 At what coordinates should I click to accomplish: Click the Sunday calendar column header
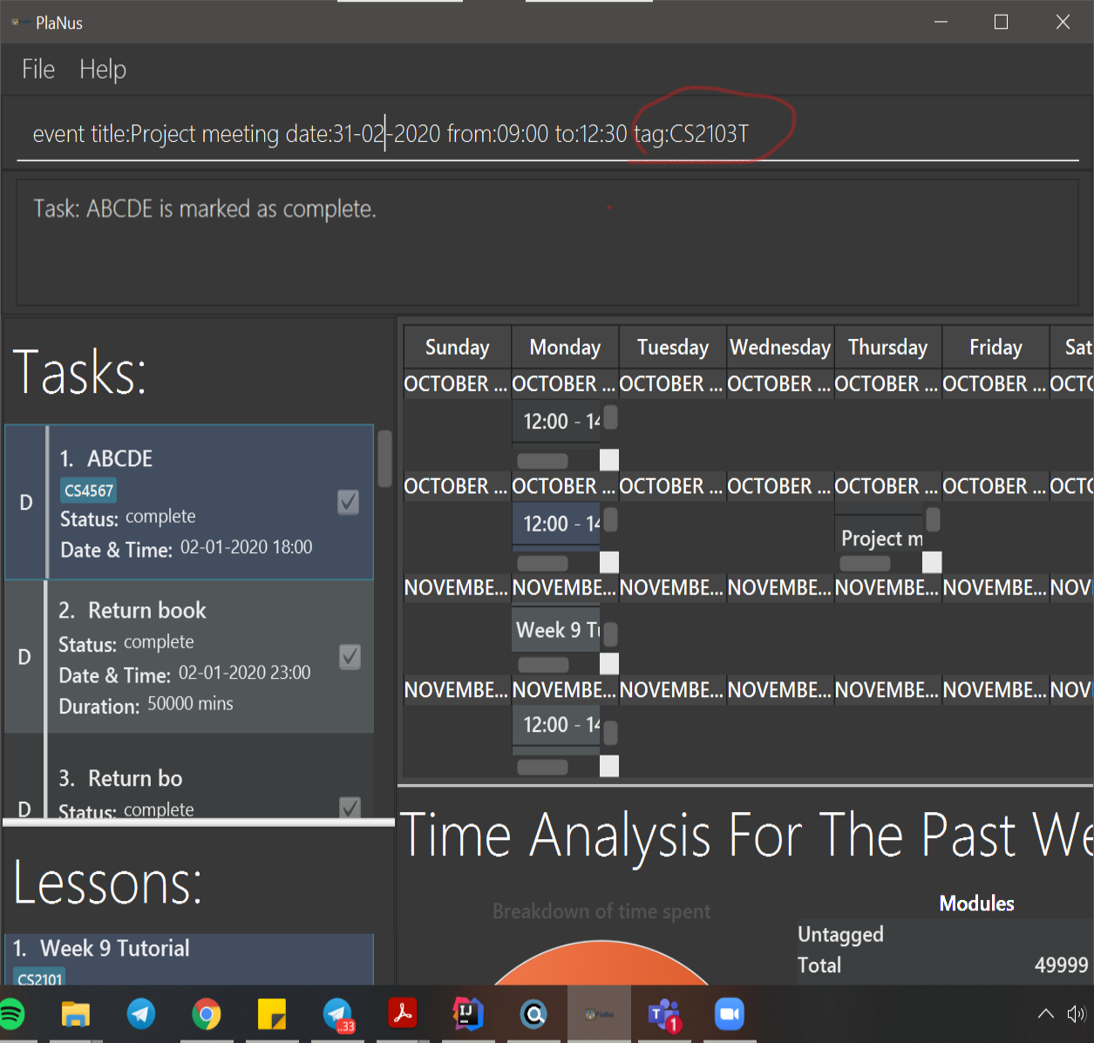pos(457,348)
